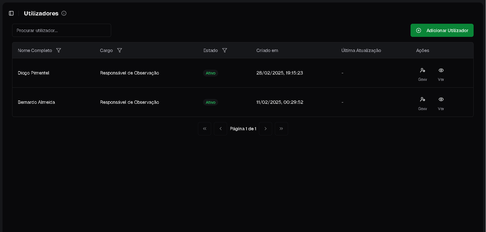The height and width of the screenshot is (232, 486).
Task: Select the Bernardo Almeida name cell
Action: point(36,102)
